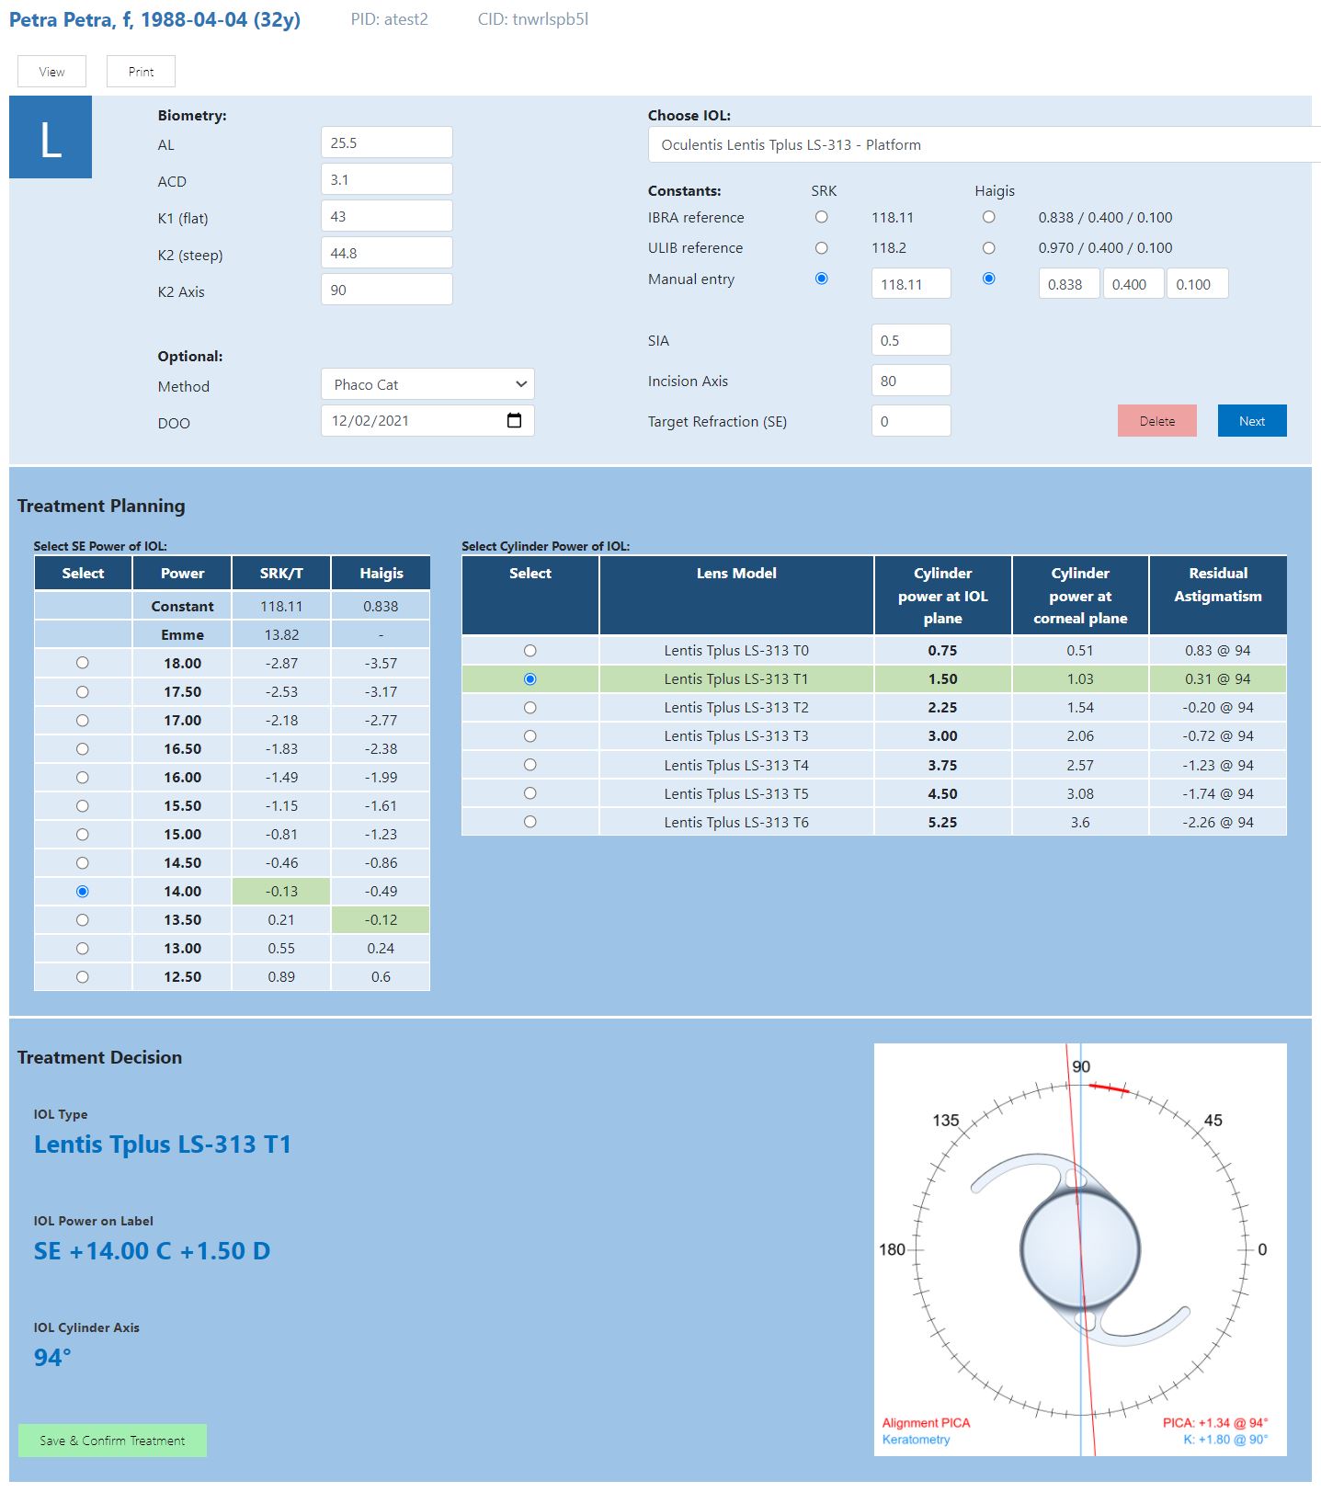Click the View button
Screen dimensions: 1321x1492
pyautogui.click(x=51, y=71)
